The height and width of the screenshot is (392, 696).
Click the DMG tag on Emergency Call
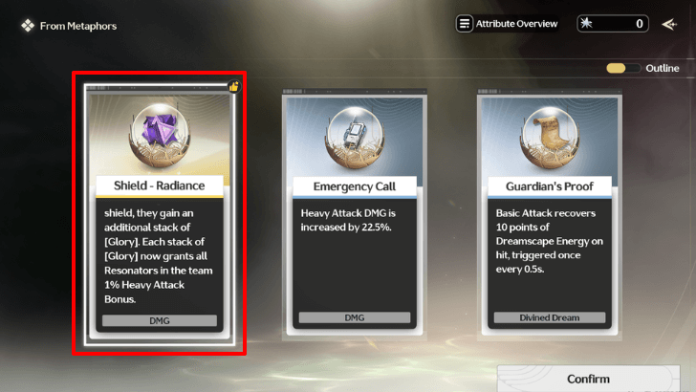click(354, 317)
